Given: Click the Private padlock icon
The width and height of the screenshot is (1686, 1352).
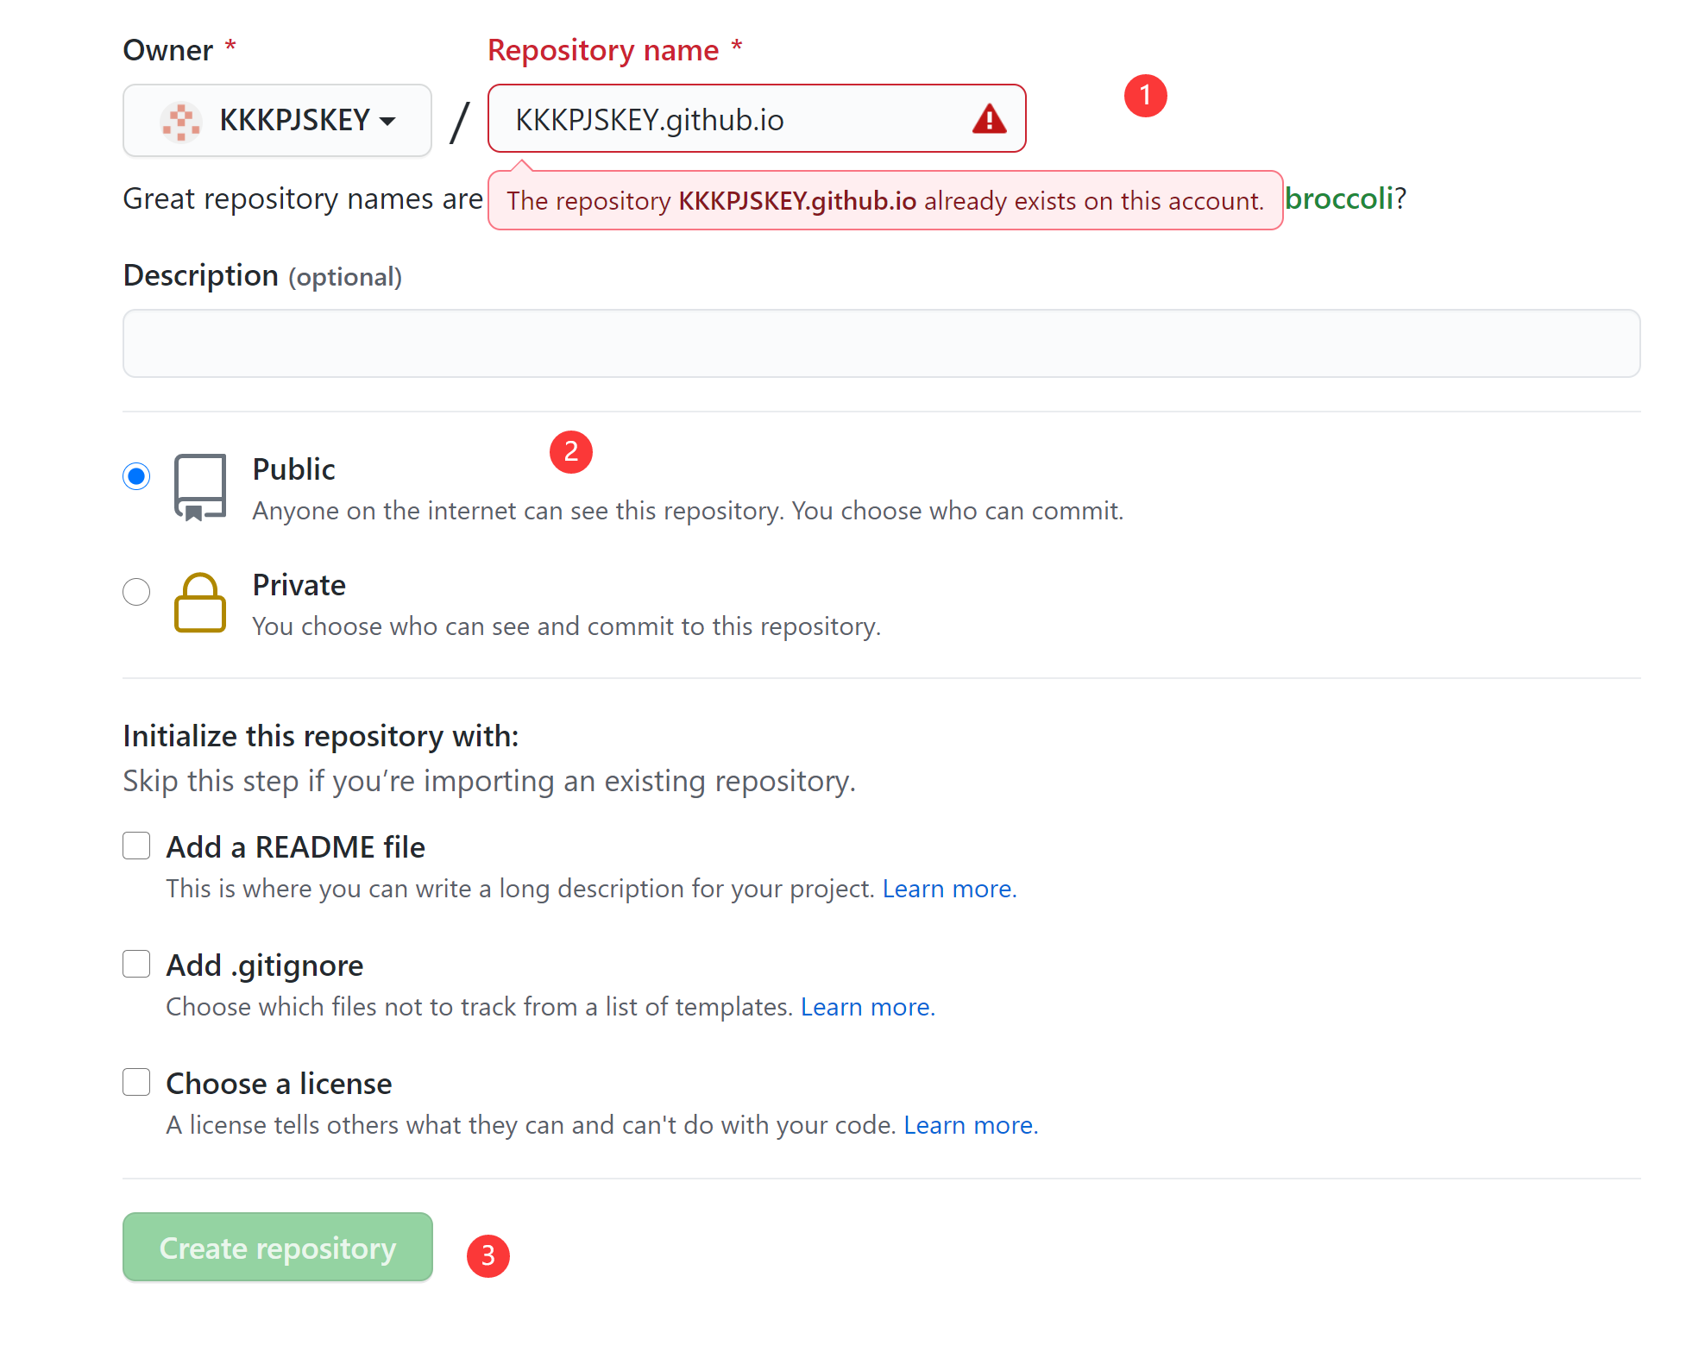Looking at the screenshot, I should click(x=199, y=603).
